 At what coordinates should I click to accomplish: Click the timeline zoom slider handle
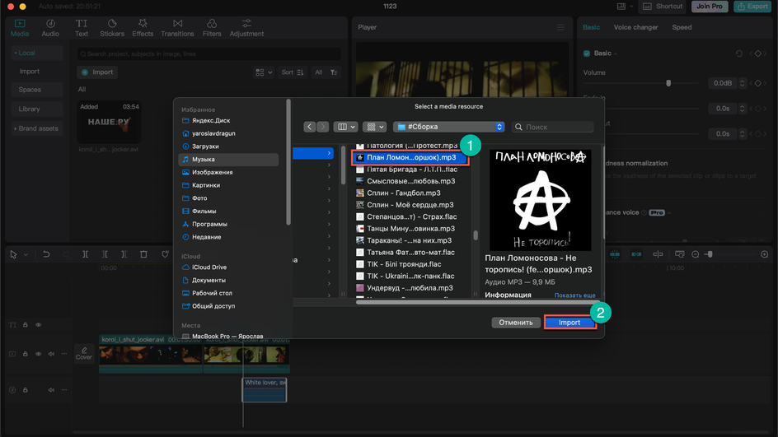click(710, 254)
